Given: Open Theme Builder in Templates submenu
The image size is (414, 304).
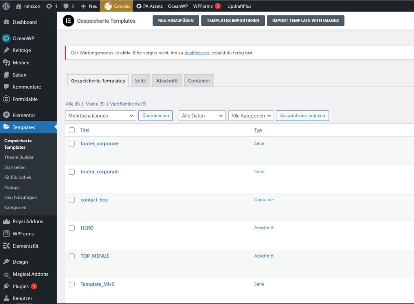Looking at the screenshot, I should (x=19, y=157).
